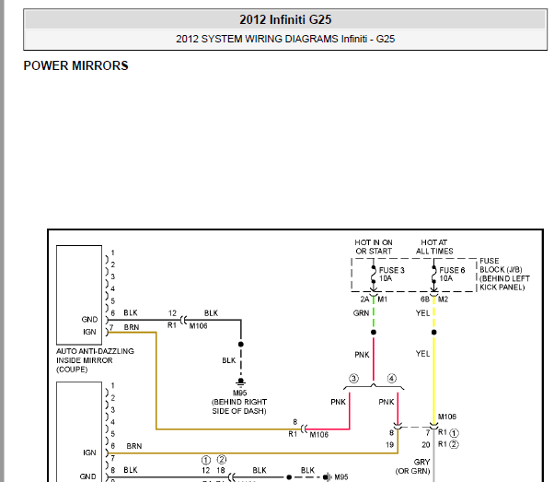Click the Fuse 6 symbol in the fuse block
The image size is (554, 482).
coord(433,275)
